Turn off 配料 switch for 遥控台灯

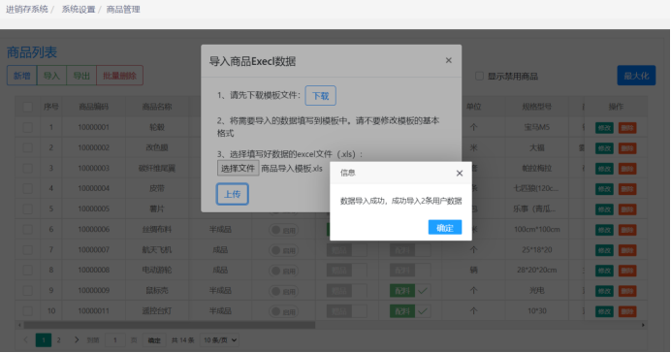[x=410, y=311]
